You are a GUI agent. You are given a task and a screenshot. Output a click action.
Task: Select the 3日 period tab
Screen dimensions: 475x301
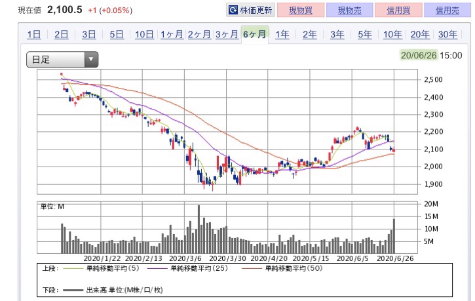(89, 35)
